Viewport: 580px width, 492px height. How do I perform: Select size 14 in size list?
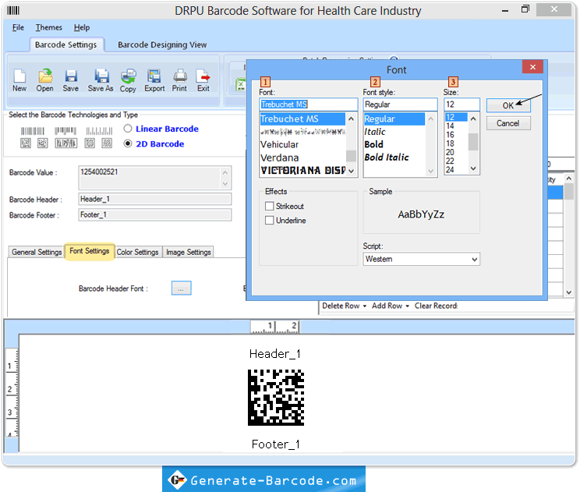point(456,126)
